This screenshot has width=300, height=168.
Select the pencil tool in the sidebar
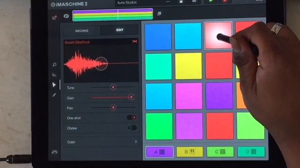coord(54,95)
